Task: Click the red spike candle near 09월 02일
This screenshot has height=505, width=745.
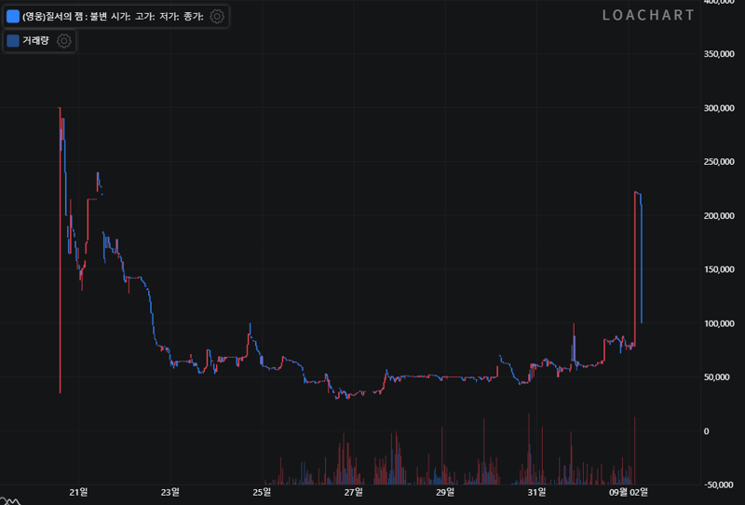Action: pos(635,268)
